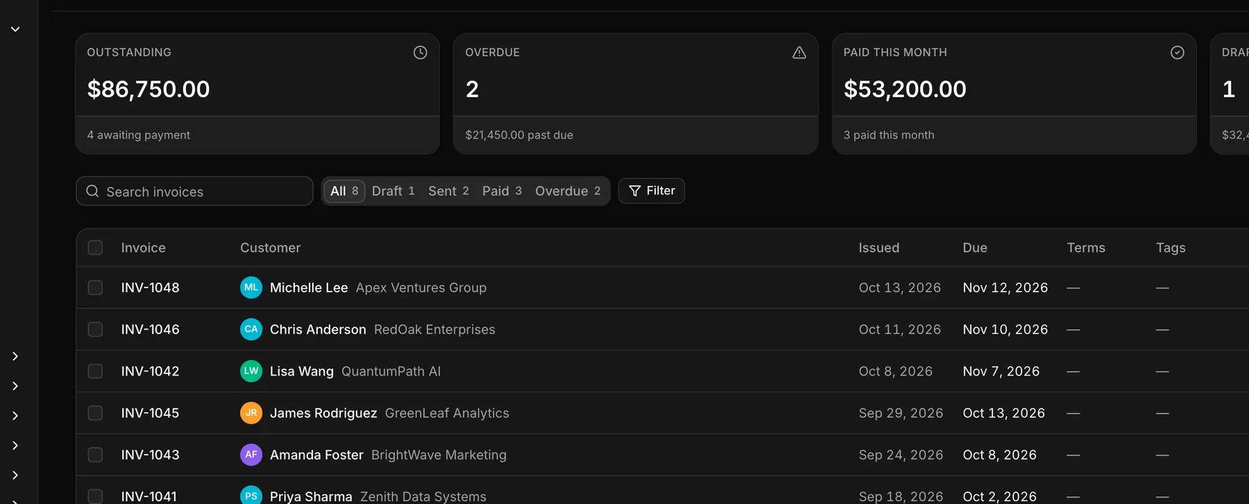Check the INV-1042 row checkbox
This screenshot has width=1249, height=504.
95,371
